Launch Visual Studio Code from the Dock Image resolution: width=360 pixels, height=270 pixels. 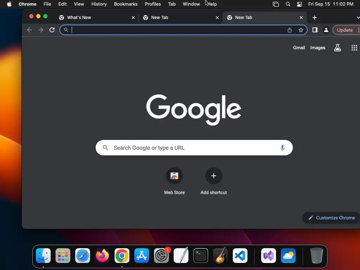coord(240,256)
